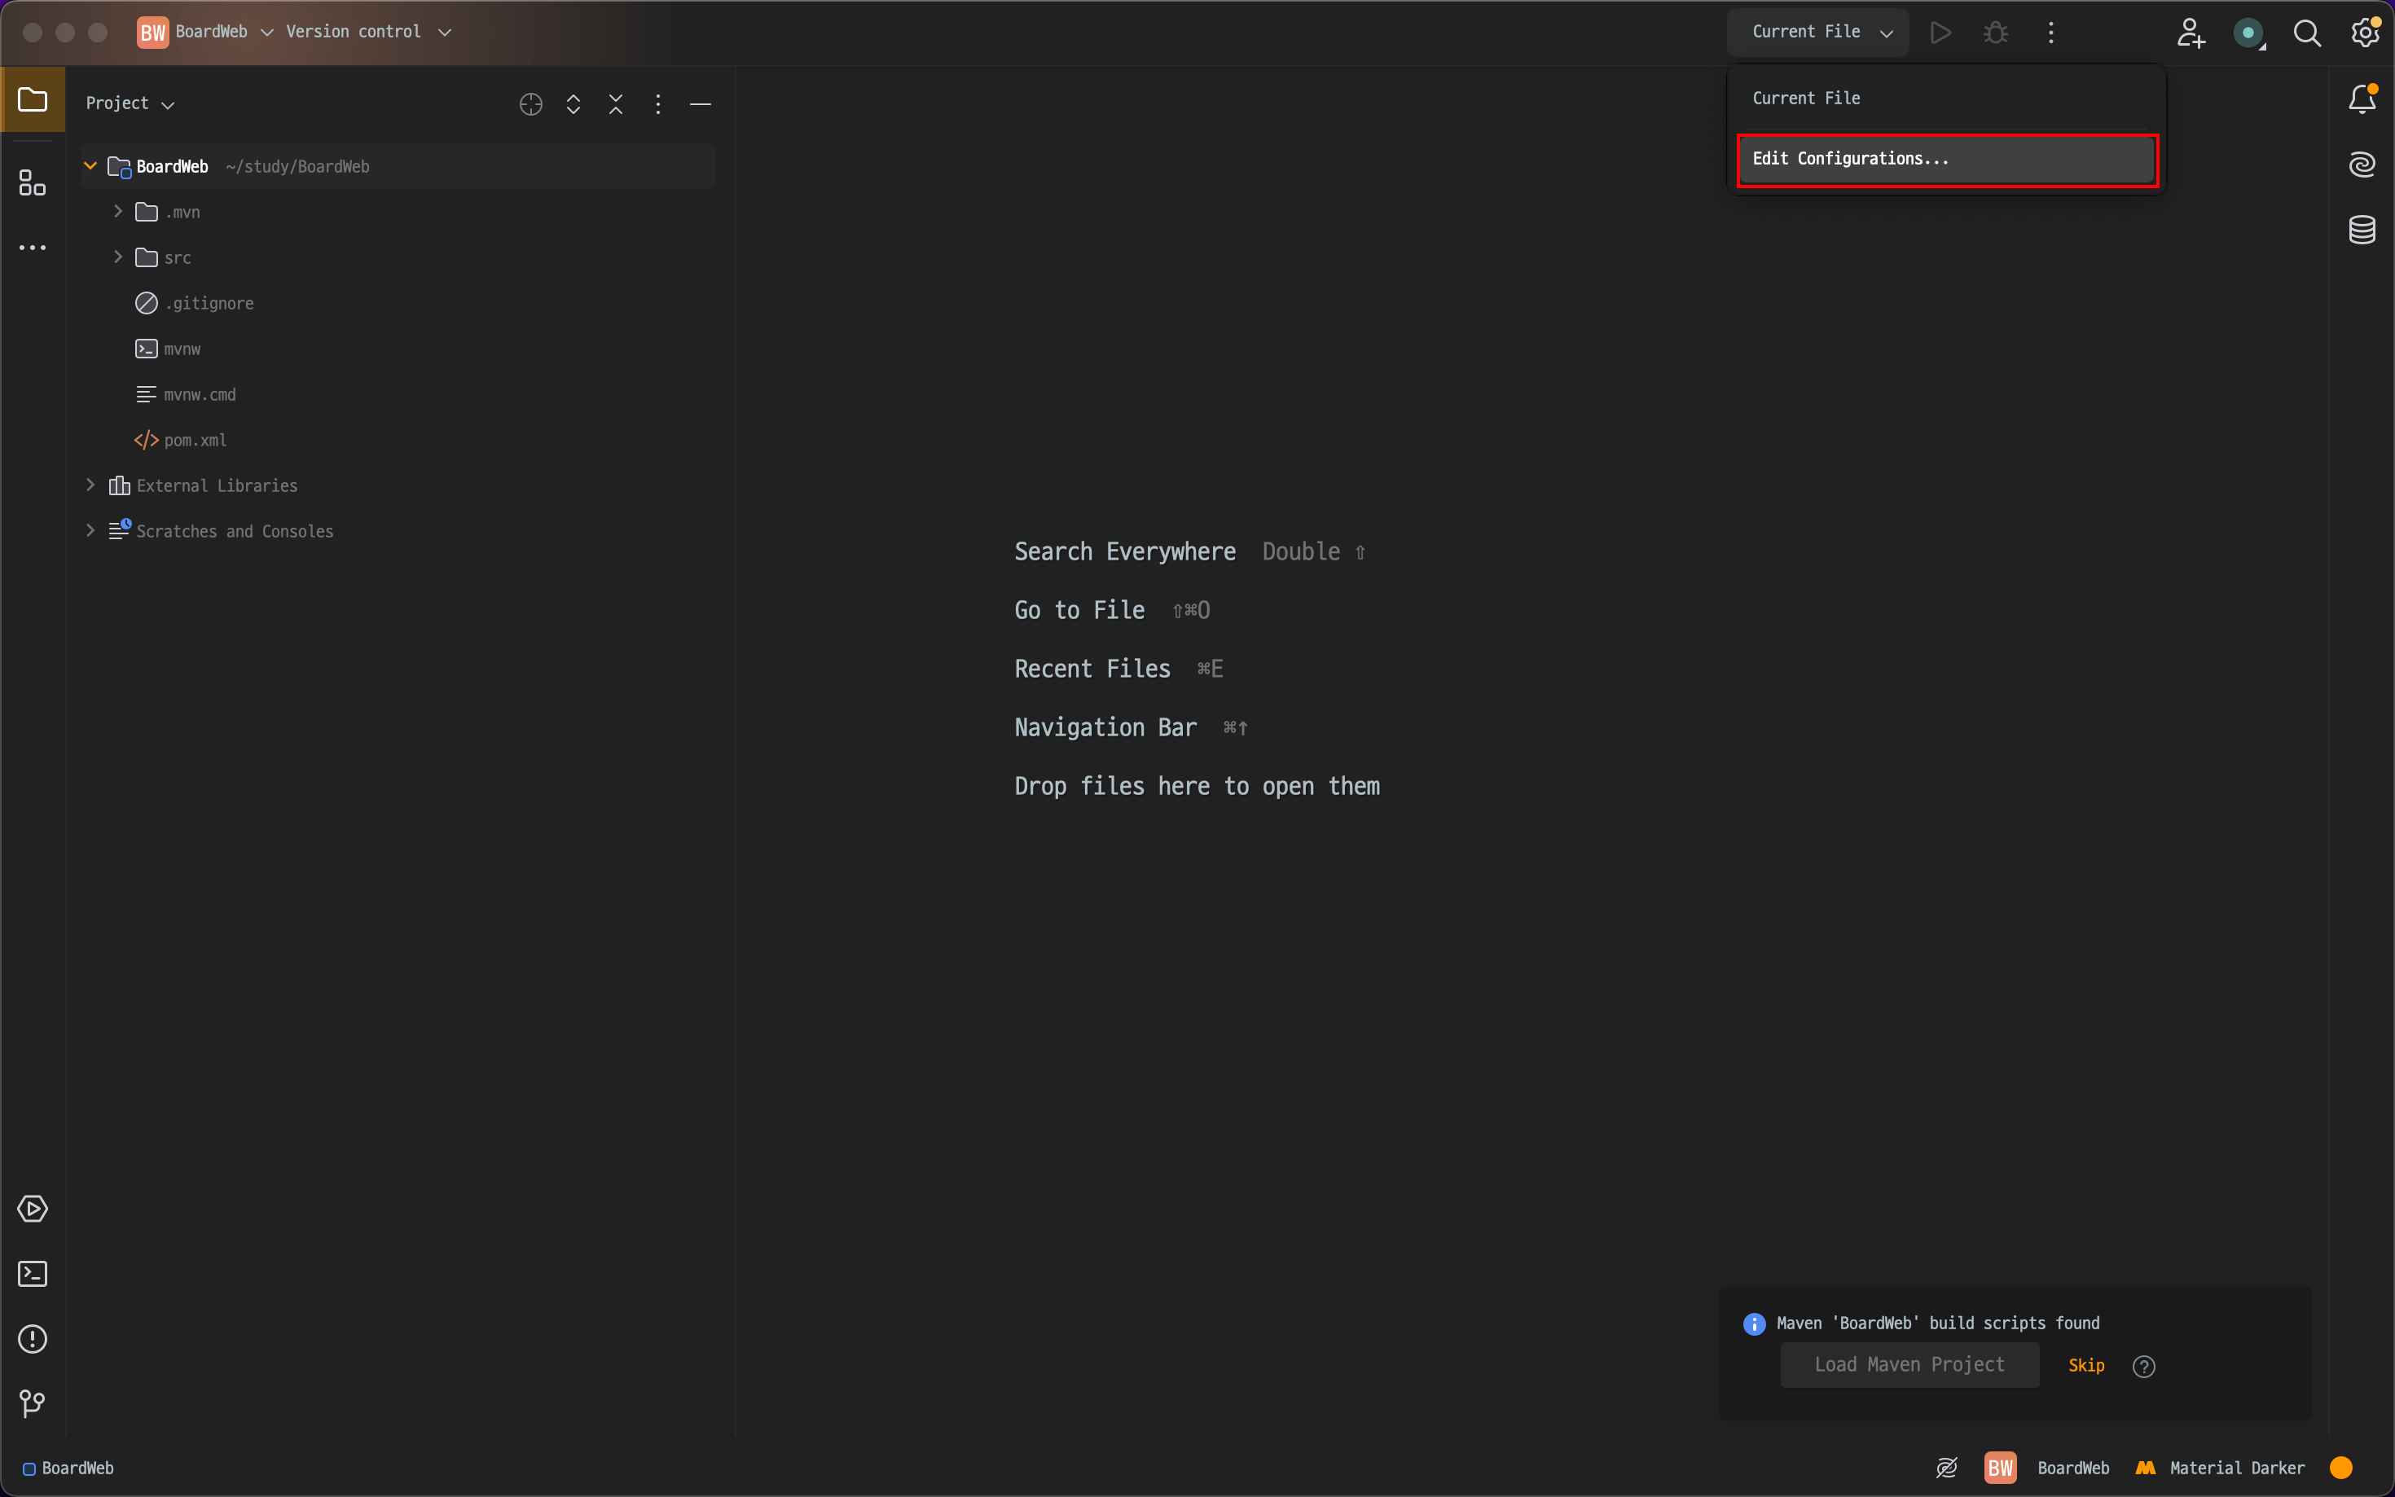This screenshot has width=2395, height=1497.
Task: Hide the Project panel with minimize dash
Action: coord(700,104)
